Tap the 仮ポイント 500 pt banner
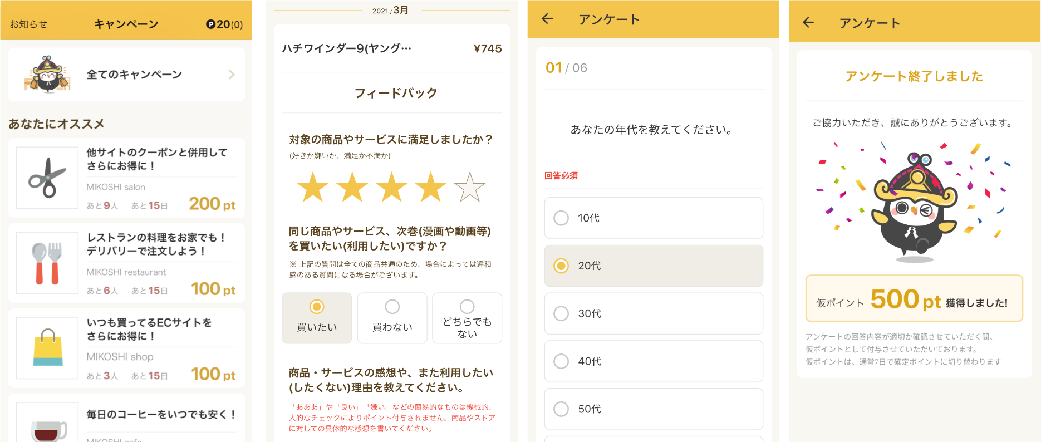 click(914, 298)
